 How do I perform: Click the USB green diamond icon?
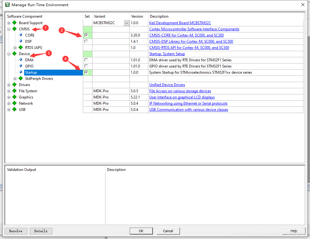coord(15,109)
